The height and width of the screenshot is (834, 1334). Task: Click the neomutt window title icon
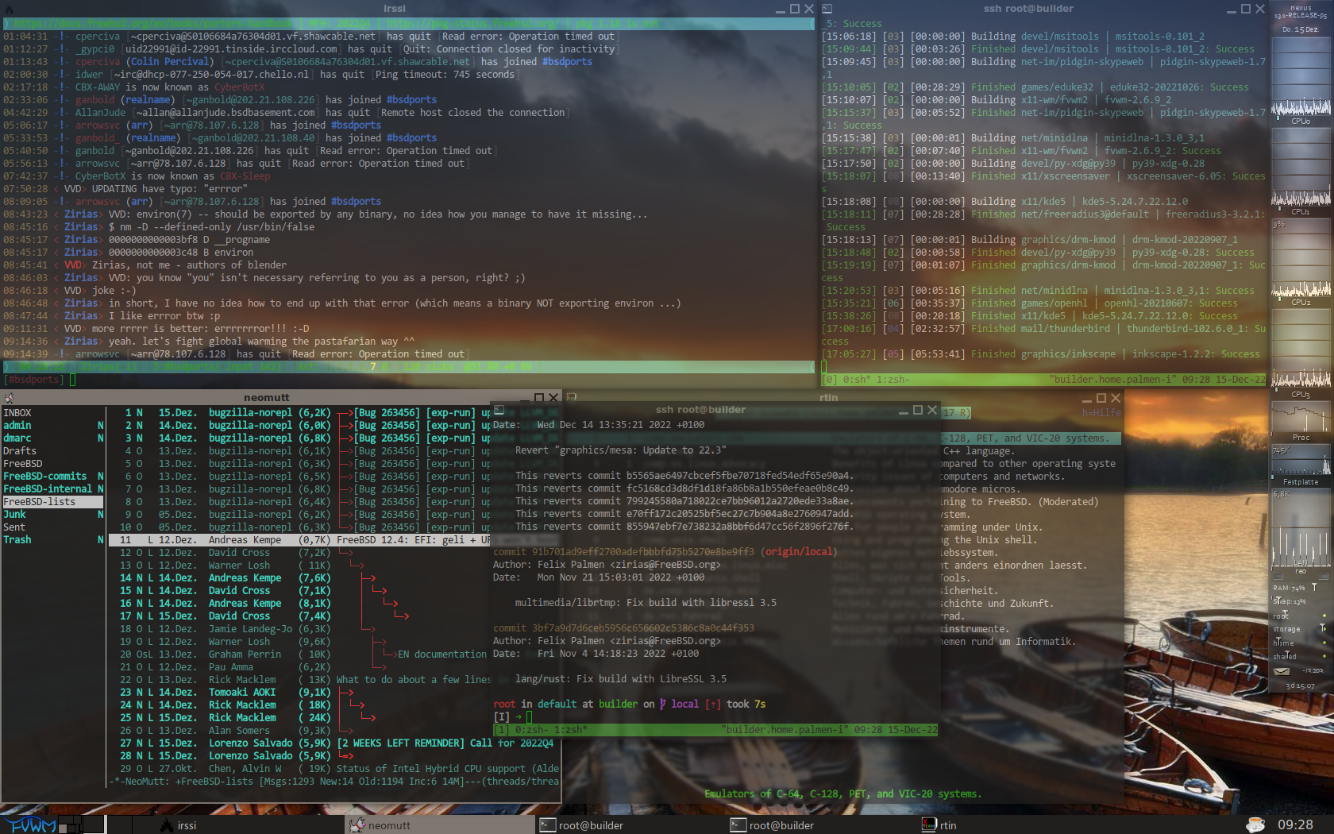tap(10, 397)
